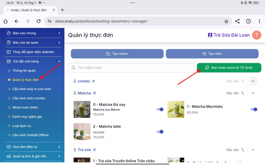Open a new browser tab
Image resolution: width=265 pixels, height=166 pixels.
click(62, 10)
